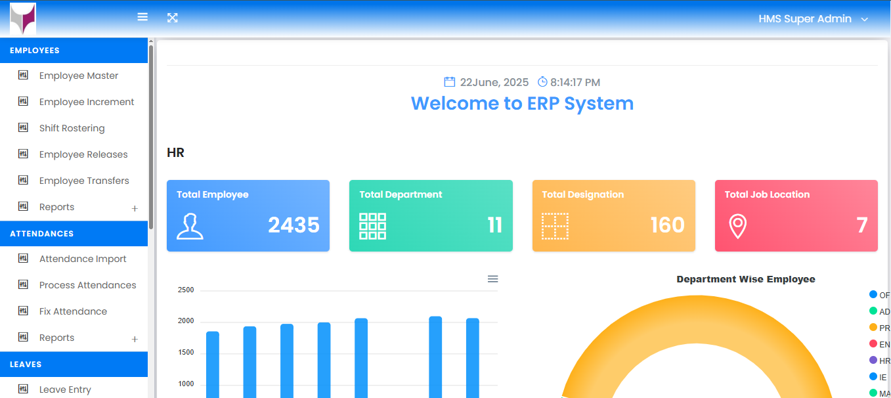
Task: Click the Shift Rostering sidebar icon
Action: click(24, 127)
